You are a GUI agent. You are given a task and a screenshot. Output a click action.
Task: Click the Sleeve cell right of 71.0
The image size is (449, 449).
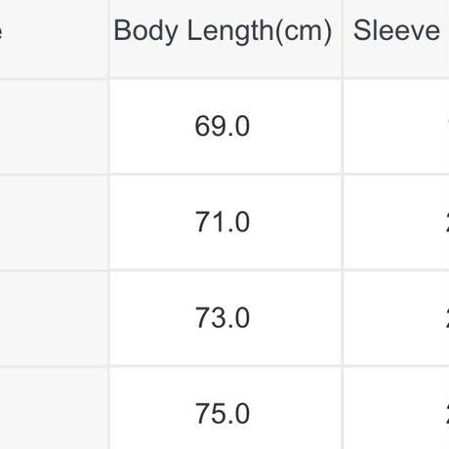(396, 222)
